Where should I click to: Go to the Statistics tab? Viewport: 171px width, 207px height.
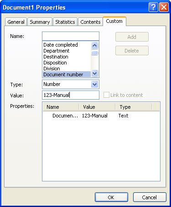(x=65, y=22)
